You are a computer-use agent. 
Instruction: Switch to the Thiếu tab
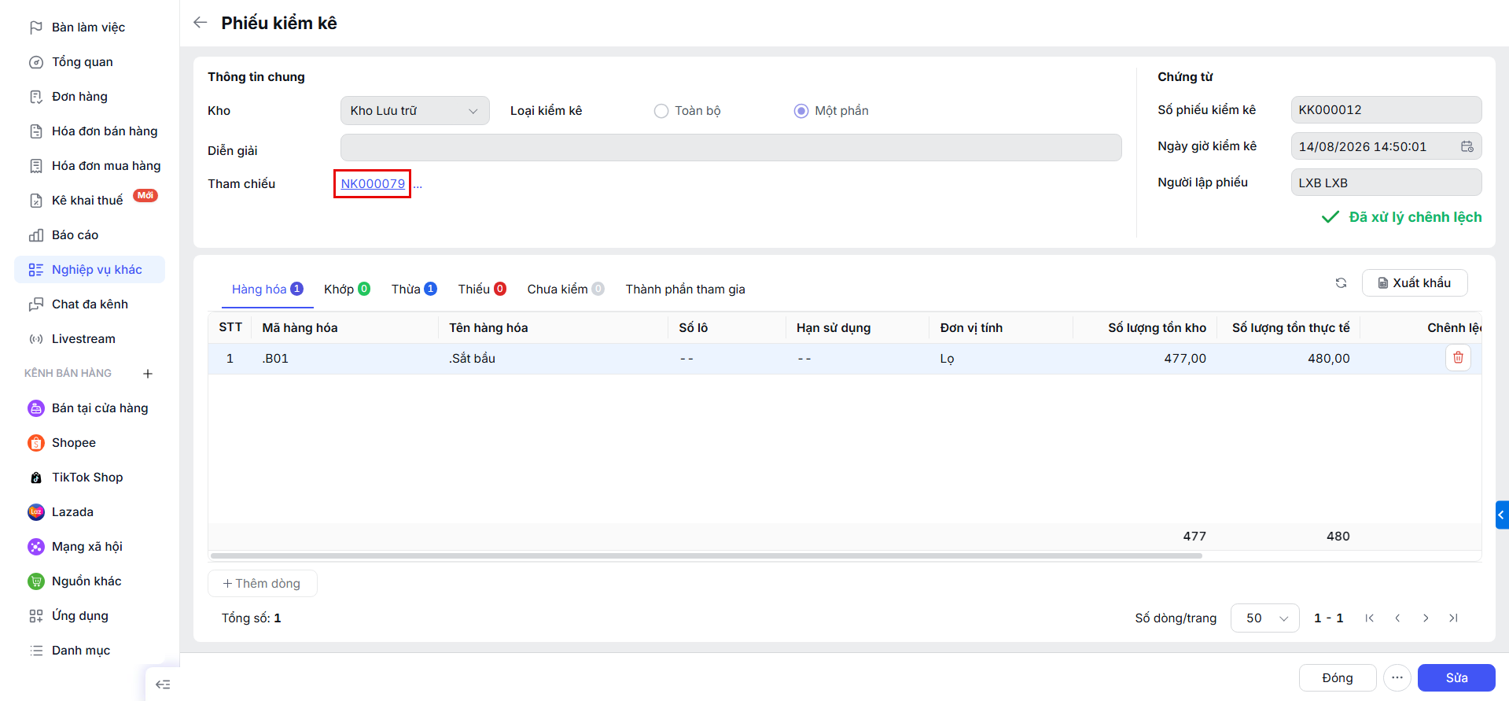[482, 290]
